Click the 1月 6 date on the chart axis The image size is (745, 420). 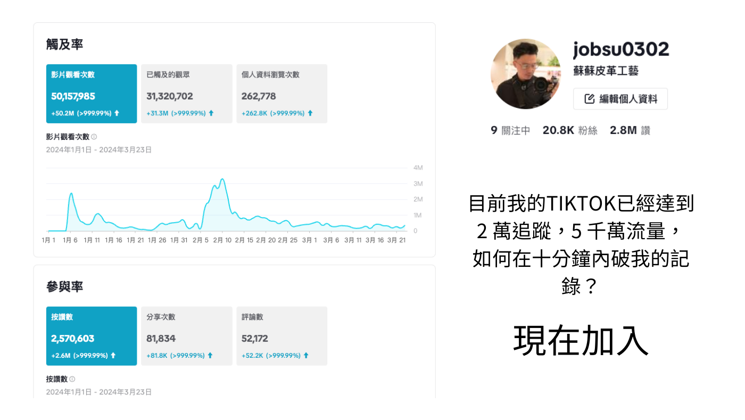coord(70,240)
